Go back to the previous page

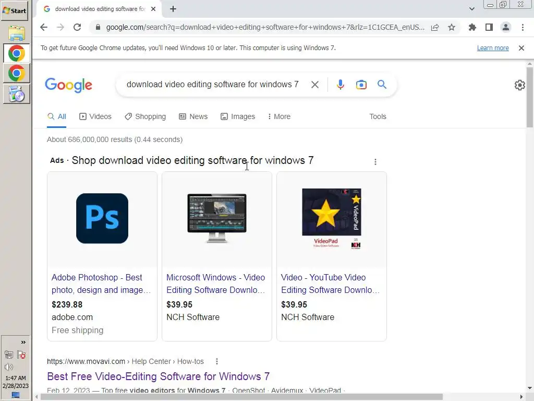point(44,27)
